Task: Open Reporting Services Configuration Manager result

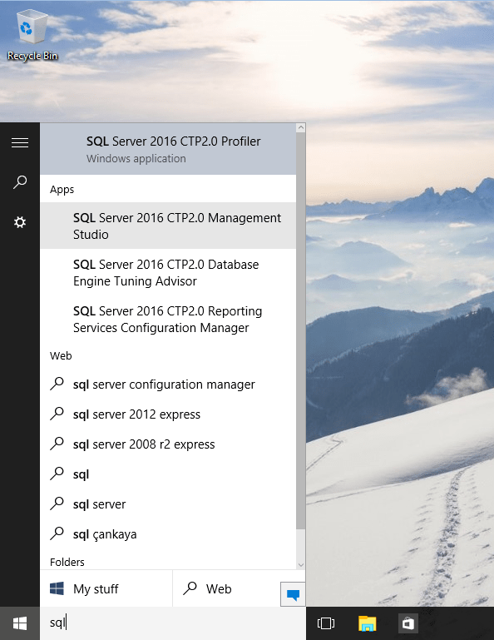Action: [168, 320]
